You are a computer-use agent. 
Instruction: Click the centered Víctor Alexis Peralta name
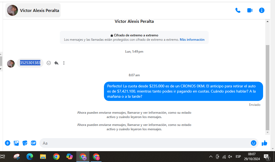(134, 21)
